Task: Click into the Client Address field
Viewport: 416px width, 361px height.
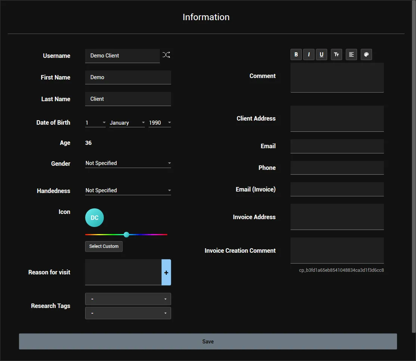Action: tap(337, 119)
